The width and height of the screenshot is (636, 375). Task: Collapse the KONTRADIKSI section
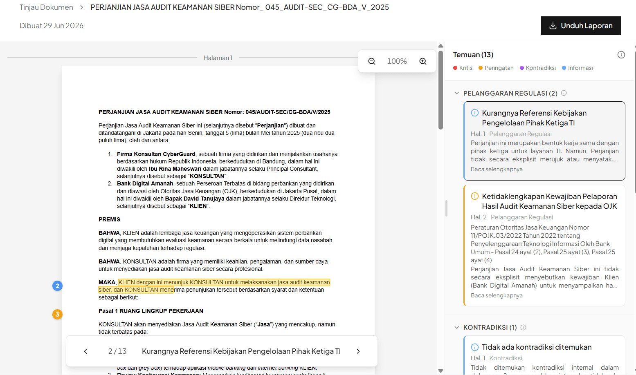456,327
